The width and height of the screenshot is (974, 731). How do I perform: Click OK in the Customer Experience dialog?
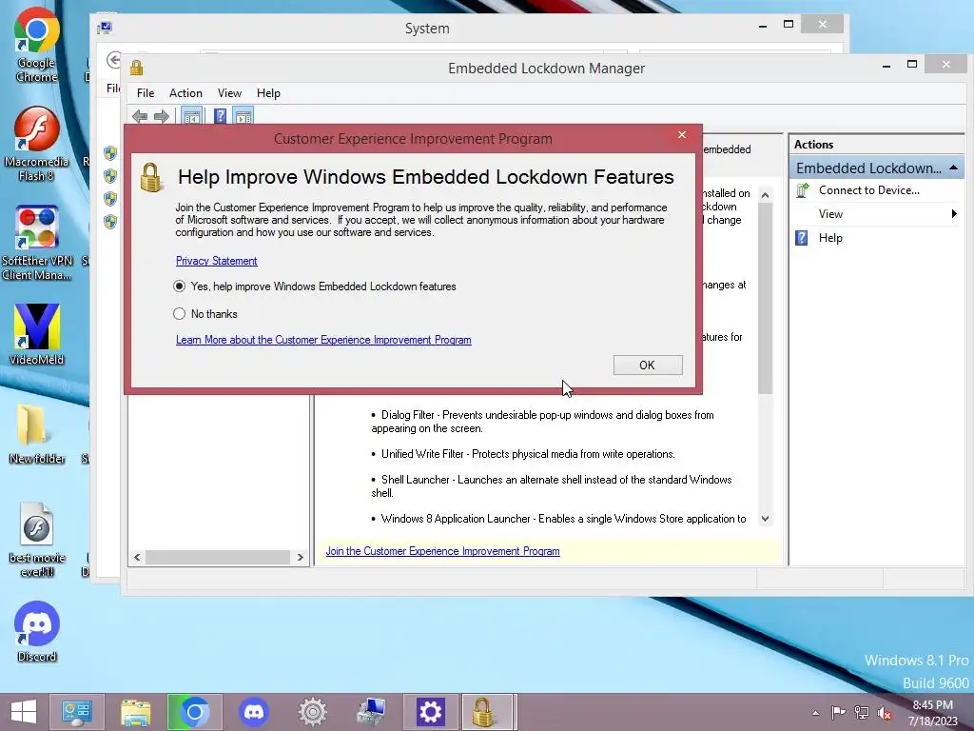[x=647, y=365]
